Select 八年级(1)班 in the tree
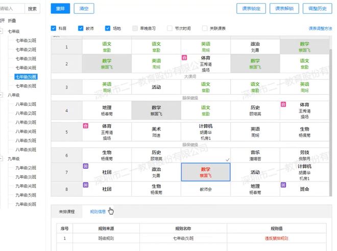Viewport: 337px width, 251px height. pos(26,104)
